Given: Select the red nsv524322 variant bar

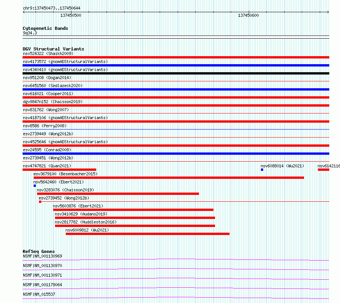Looking at the screenshot, I should click(176, 57).
